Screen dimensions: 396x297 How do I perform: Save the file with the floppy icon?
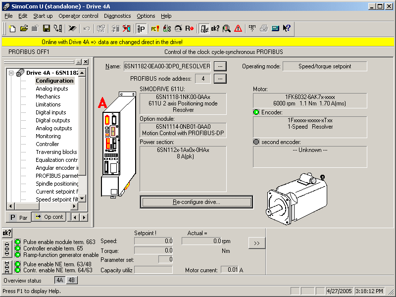46,29
